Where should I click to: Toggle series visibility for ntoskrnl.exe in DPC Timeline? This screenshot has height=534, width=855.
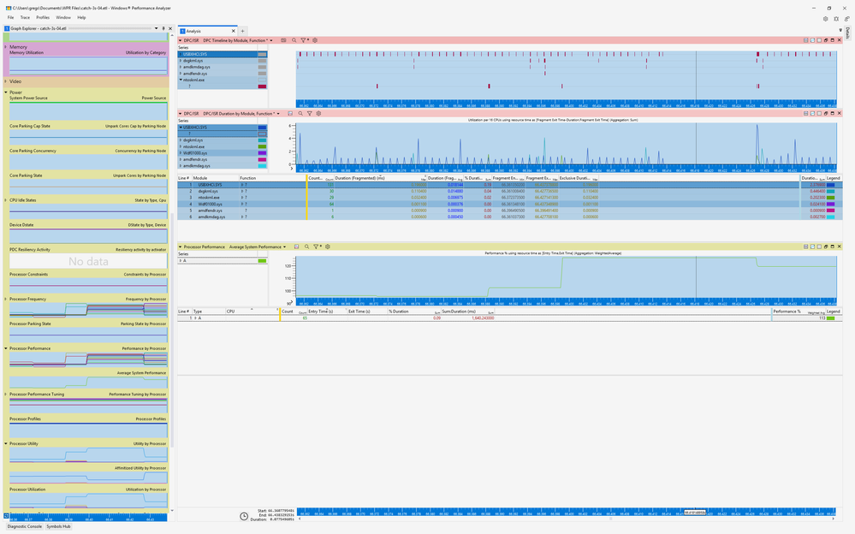262,80
